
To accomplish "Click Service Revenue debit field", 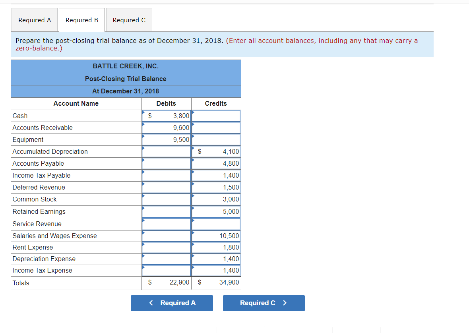I will [166, 224].
